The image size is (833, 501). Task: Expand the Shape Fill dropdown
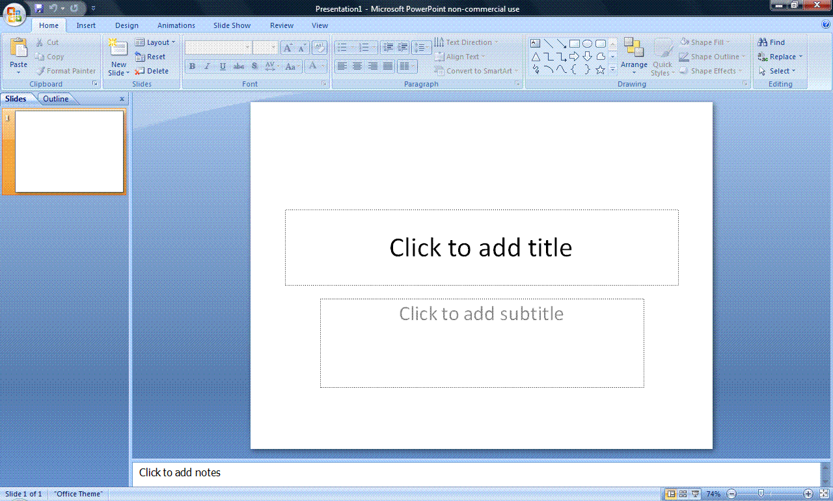[x=705, y=42]
